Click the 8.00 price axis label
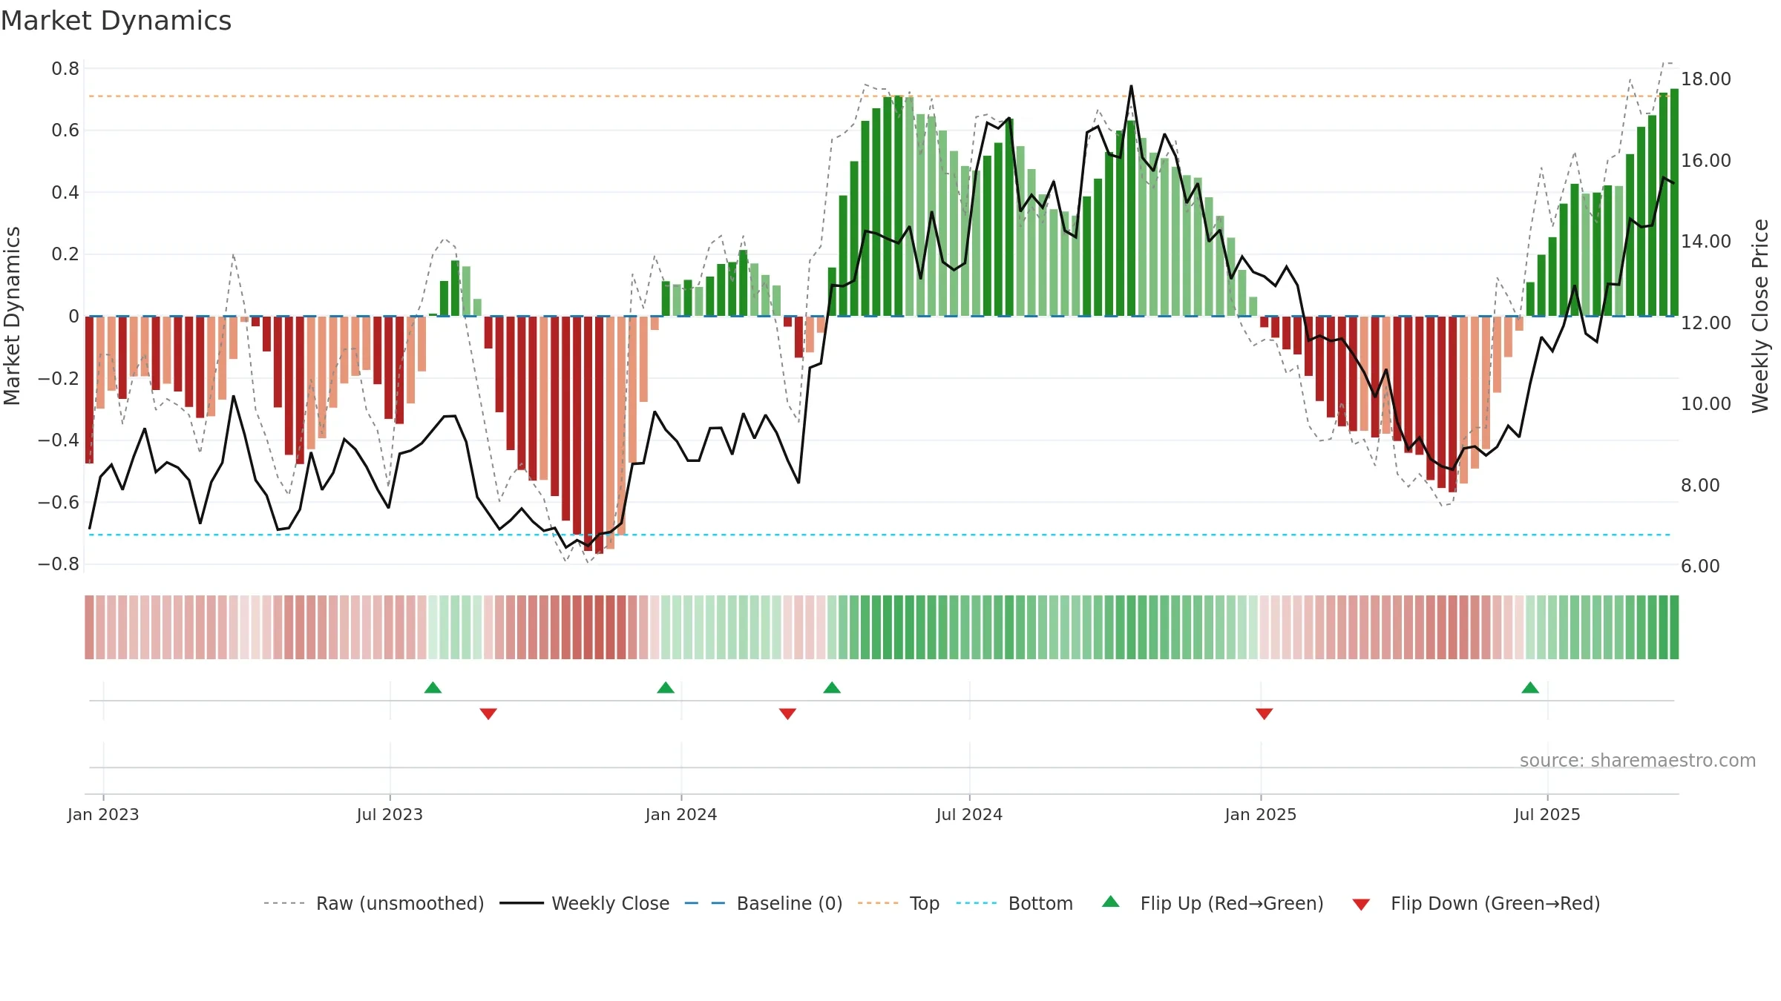Viewport: 1781px width, 1001px height. [x=1700, y=486]
